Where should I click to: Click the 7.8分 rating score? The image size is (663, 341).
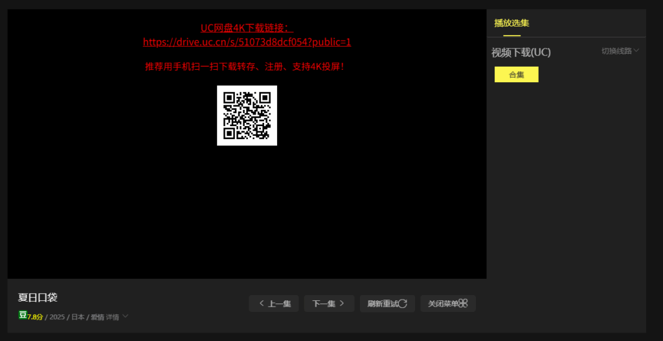[35, 317]
